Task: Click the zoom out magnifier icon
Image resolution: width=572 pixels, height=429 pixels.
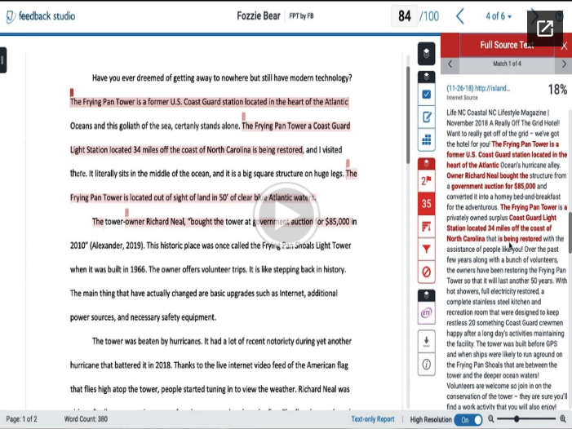Action: pyautogui.click(x=491, y=419)
